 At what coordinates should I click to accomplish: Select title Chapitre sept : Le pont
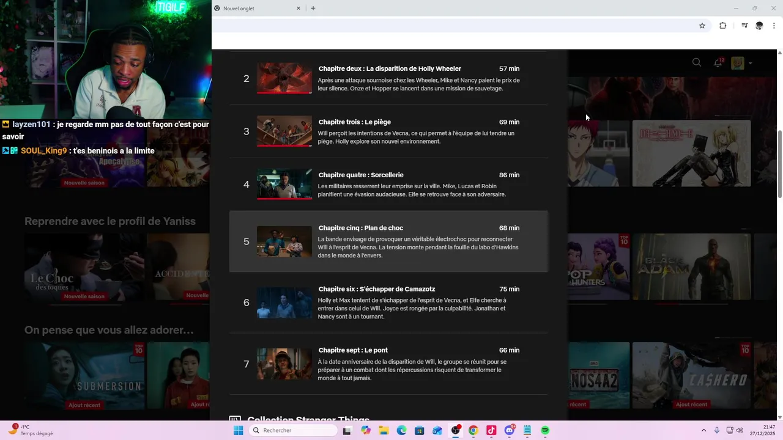point(353,350)
